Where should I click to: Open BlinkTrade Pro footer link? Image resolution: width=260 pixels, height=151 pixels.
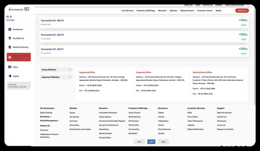pos(134,117)
